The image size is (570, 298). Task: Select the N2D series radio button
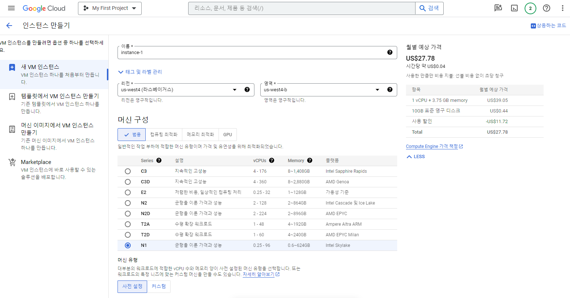pyautogui.click(x=128, y=214)
